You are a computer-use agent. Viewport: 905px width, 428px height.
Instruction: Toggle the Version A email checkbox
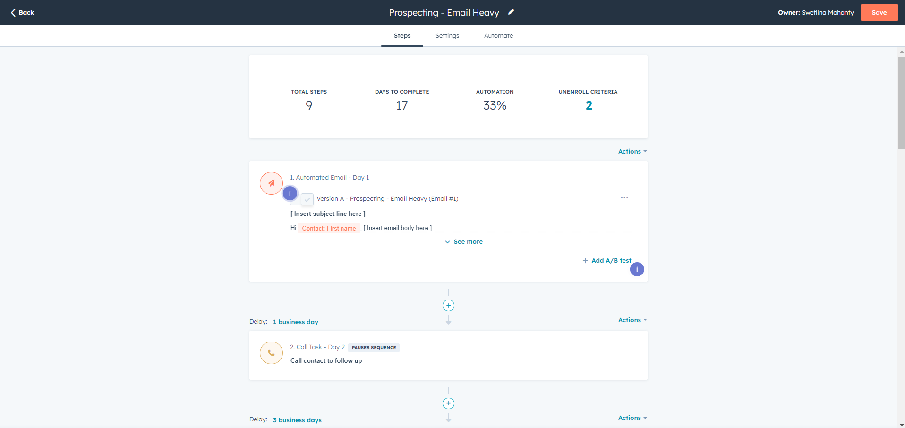[x=307, y=199]
